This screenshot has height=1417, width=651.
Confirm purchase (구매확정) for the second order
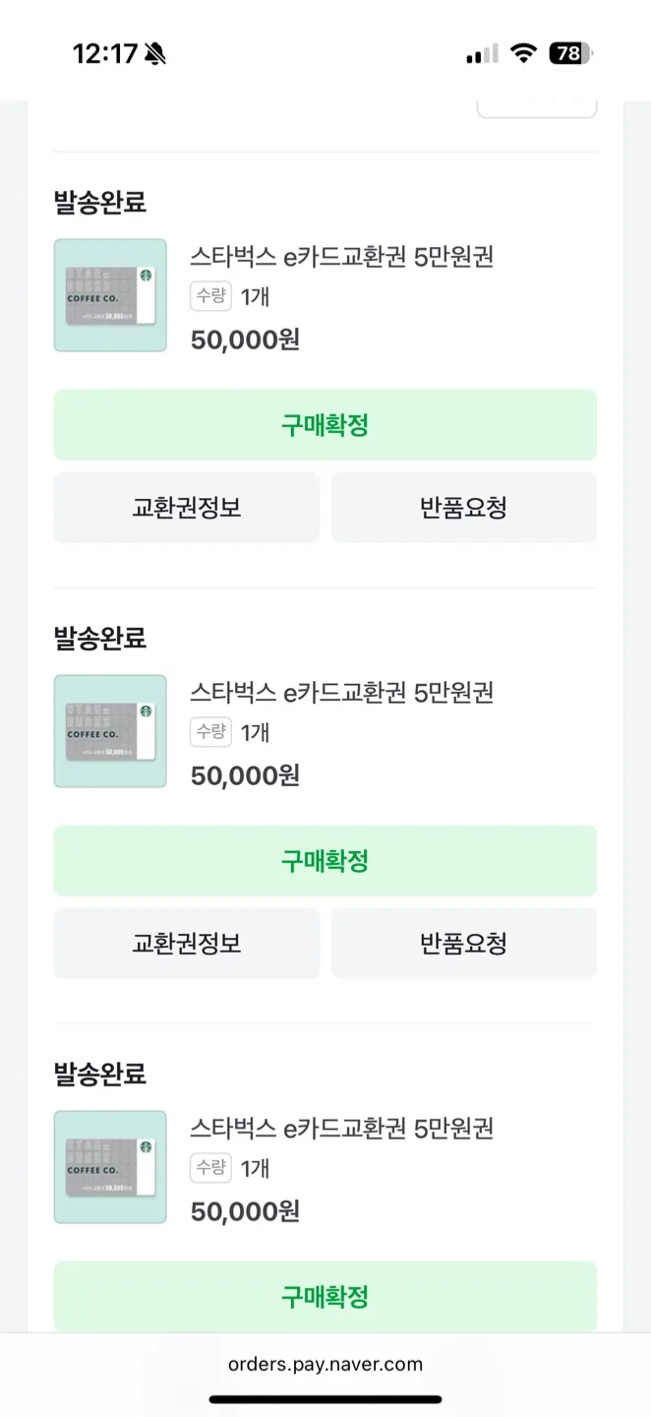[325, 861]
